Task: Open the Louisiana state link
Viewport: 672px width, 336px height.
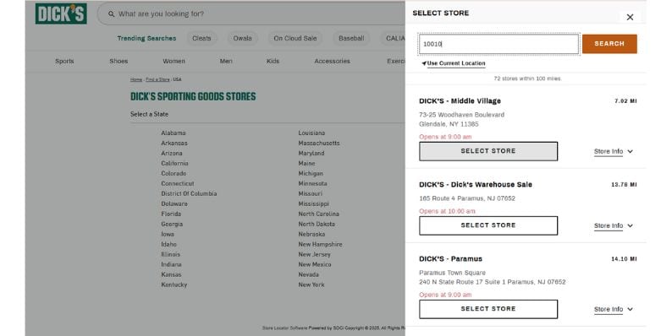Action: [x=311, y=133]
